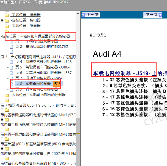Click document icon of 页 2 entry
The width and height of the screenshot is (167, 166).
pos(11,47)
